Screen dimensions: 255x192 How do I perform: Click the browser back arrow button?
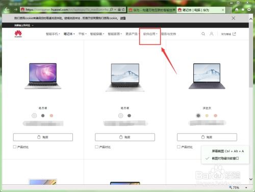click(7, 10)
